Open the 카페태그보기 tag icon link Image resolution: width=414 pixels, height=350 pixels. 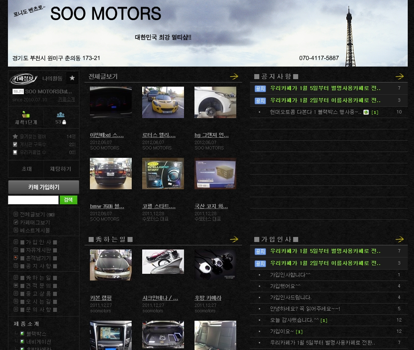[x=16, y=222]
